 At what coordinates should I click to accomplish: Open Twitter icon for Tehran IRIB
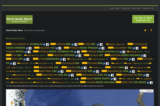(104, 64)
